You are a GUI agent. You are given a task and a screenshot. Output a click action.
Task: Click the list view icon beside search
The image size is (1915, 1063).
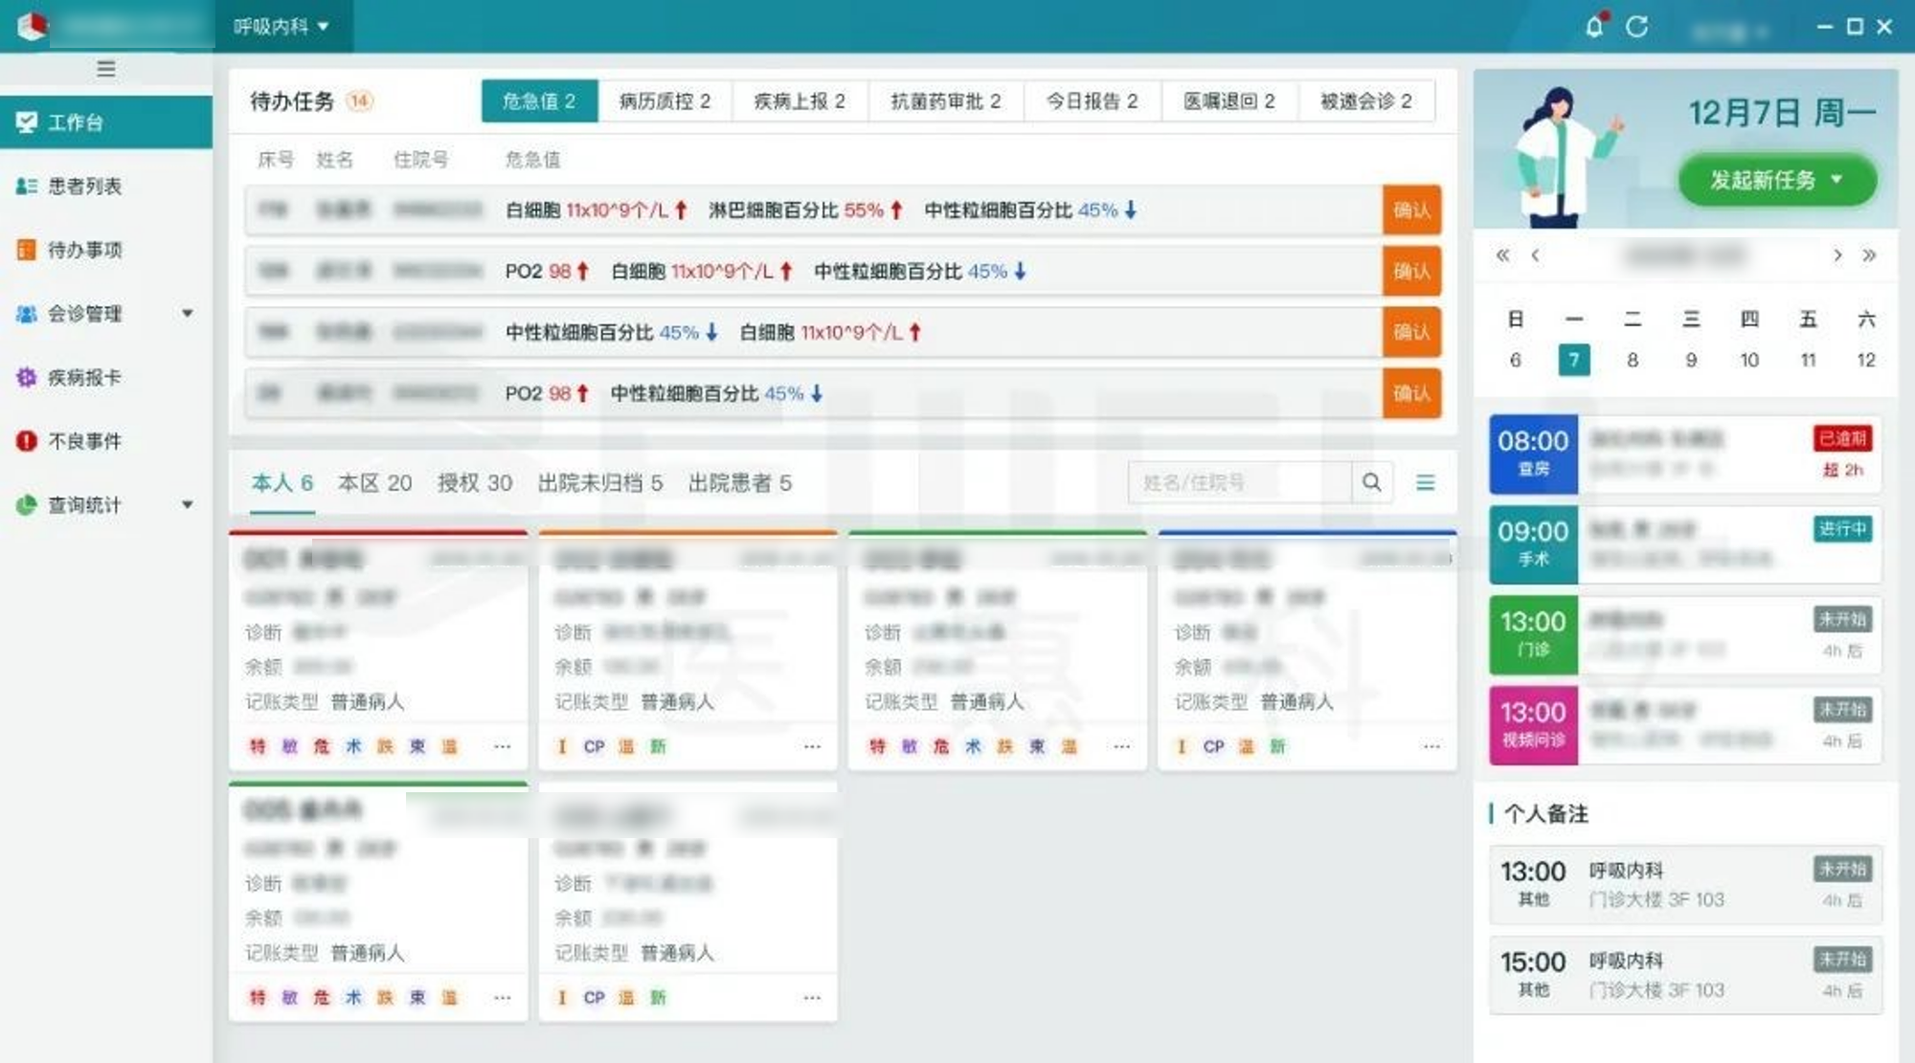pyautogui.click(x=1425, y=482)
